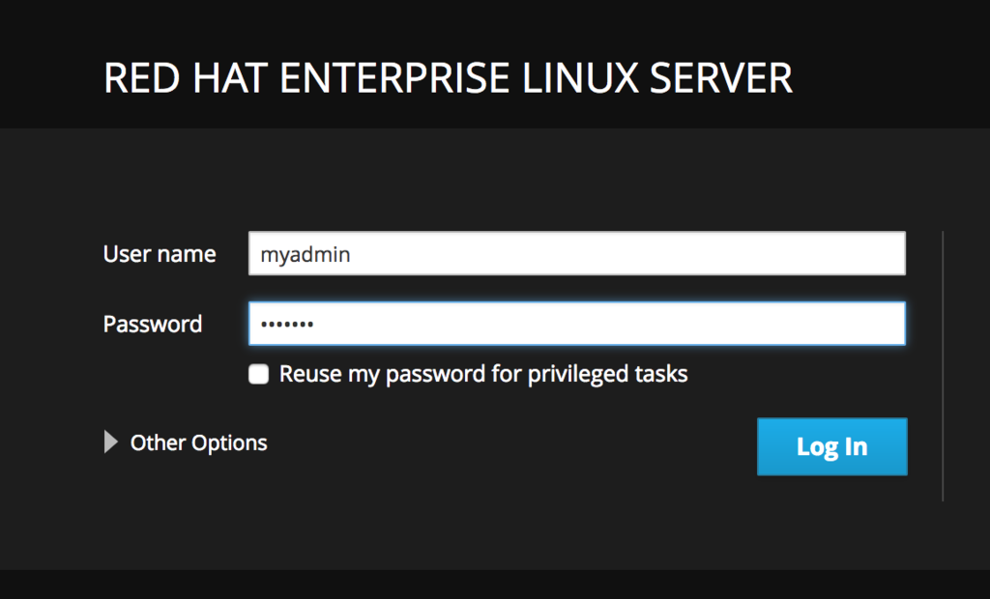This screenshot has height=599, width=990.
Task: Click the Log In button
Action: point(831,446)
